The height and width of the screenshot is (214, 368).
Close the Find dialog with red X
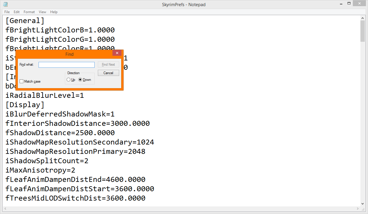pyautogui.click(x=117, y=53)
